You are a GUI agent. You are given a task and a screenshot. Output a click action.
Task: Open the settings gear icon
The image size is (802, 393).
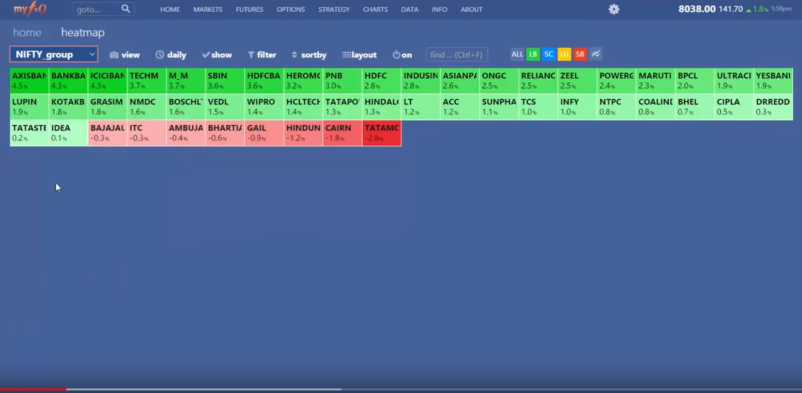point(613,9)
